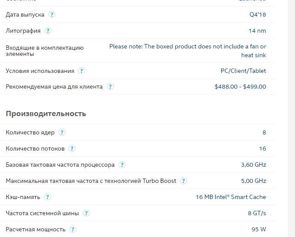295x237 pixels.
Task: Click the boxed product fan note text
Action: coord(187,51)
